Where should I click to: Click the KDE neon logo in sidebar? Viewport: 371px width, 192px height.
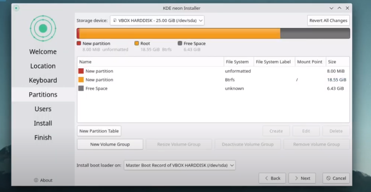43,28
